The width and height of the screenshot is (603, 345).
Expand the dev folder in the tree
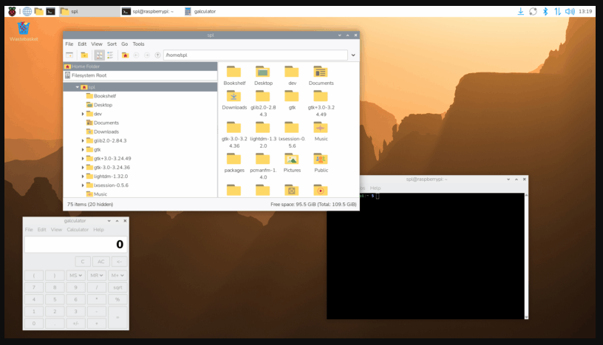[x=83, y=114]
